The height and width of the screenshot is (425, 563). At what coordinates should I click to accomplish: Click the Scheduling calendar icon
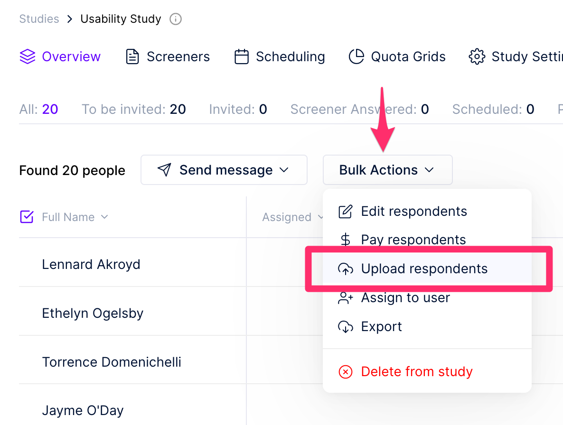[242, 57]
